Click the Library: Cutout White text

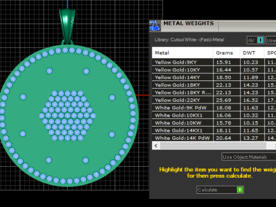(x=189, y=40)
